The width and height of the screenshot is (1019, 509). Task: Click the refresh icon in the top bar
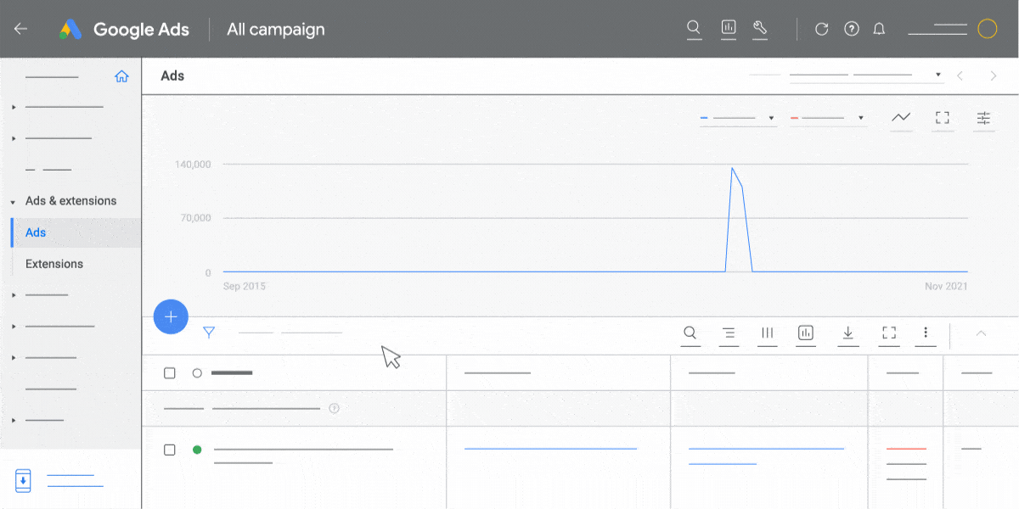tap(821, 28)
